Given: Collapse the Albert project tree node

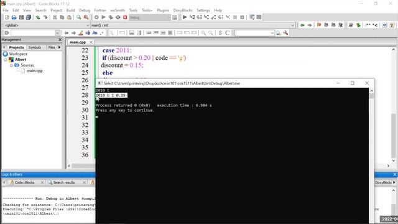Looking at the screenshot, I should (x=6, y=60).
